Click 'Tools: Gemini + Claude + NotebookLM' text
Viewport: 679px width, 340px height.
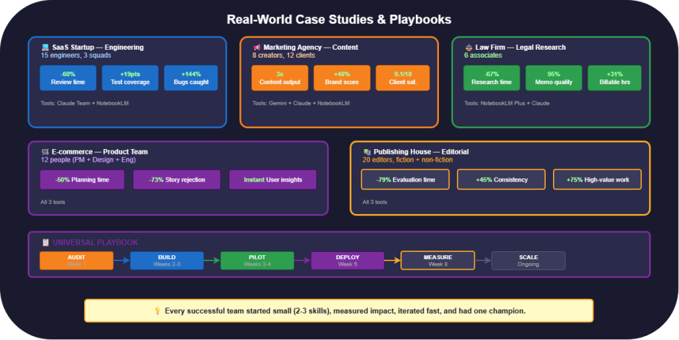point(301,103)
